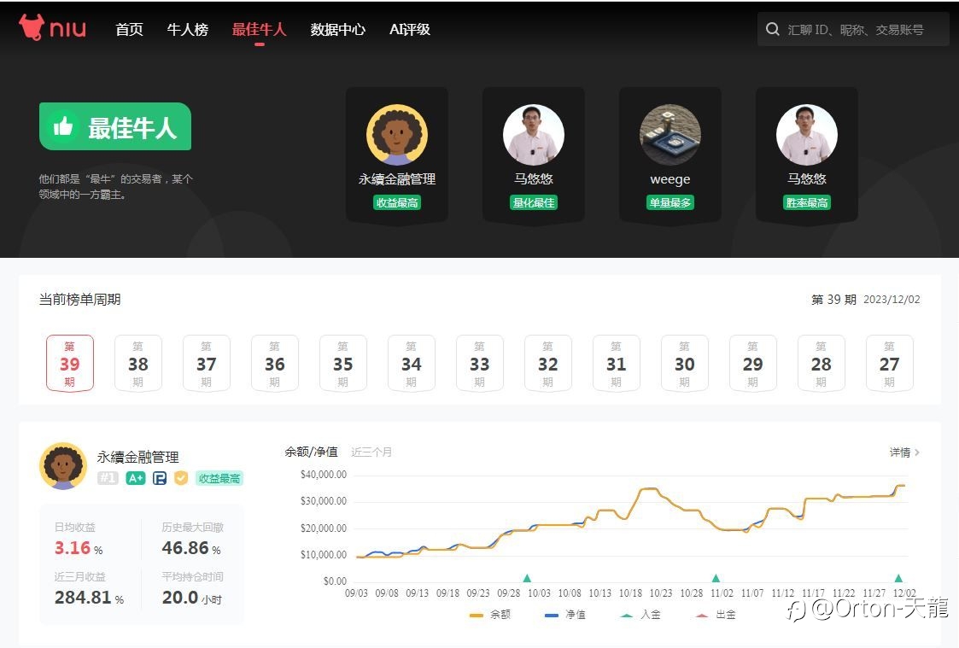Image resolution: width=959 pixels, height=648 pixels.
Task: Focus the 汇聊 ID search field
Action: (853, 29)
